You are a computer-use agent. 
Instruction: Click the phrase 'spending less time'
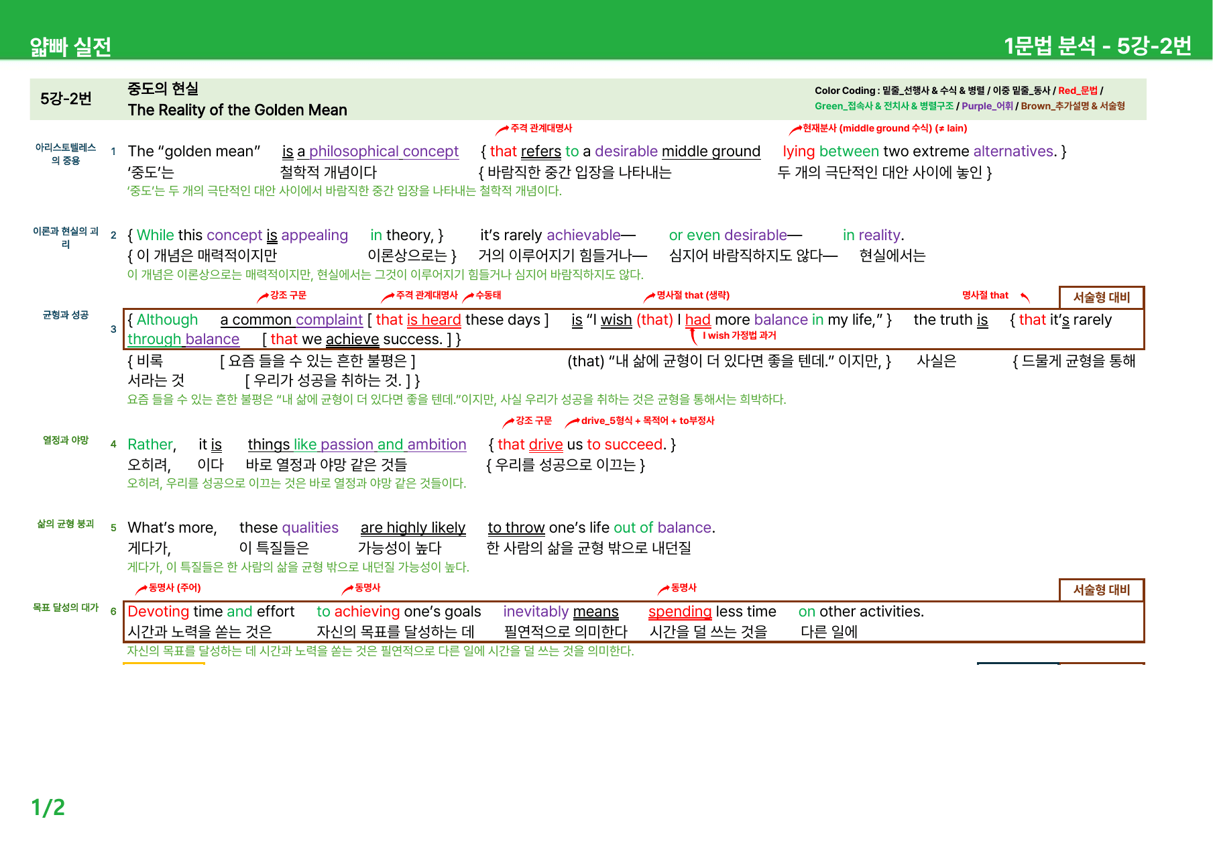712,612
